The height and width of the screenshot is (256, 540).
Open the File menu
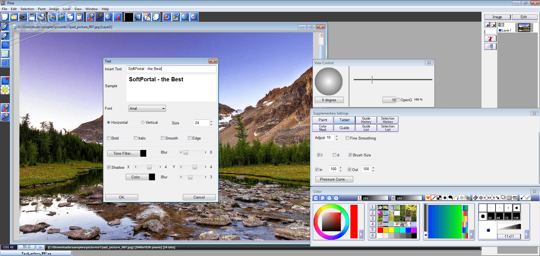click(4, 9)
